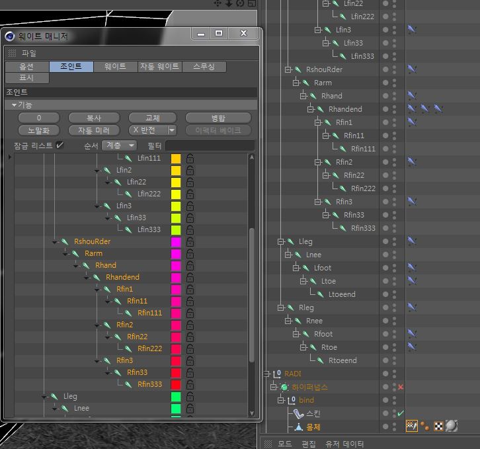The image size is (480, 449).
Task: Select the sphere material tag on 몸체
Action: click(452, 426)
